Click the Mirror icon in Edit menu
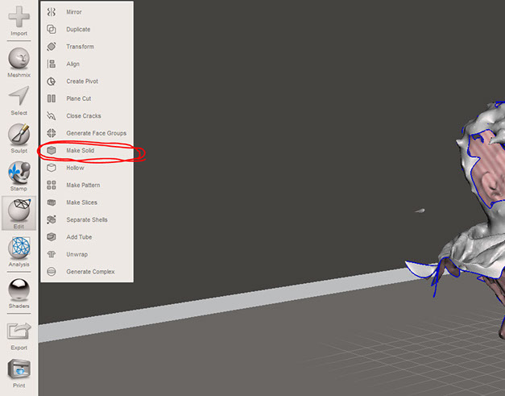This screenshot has width=505, height=396. (52, 12)
